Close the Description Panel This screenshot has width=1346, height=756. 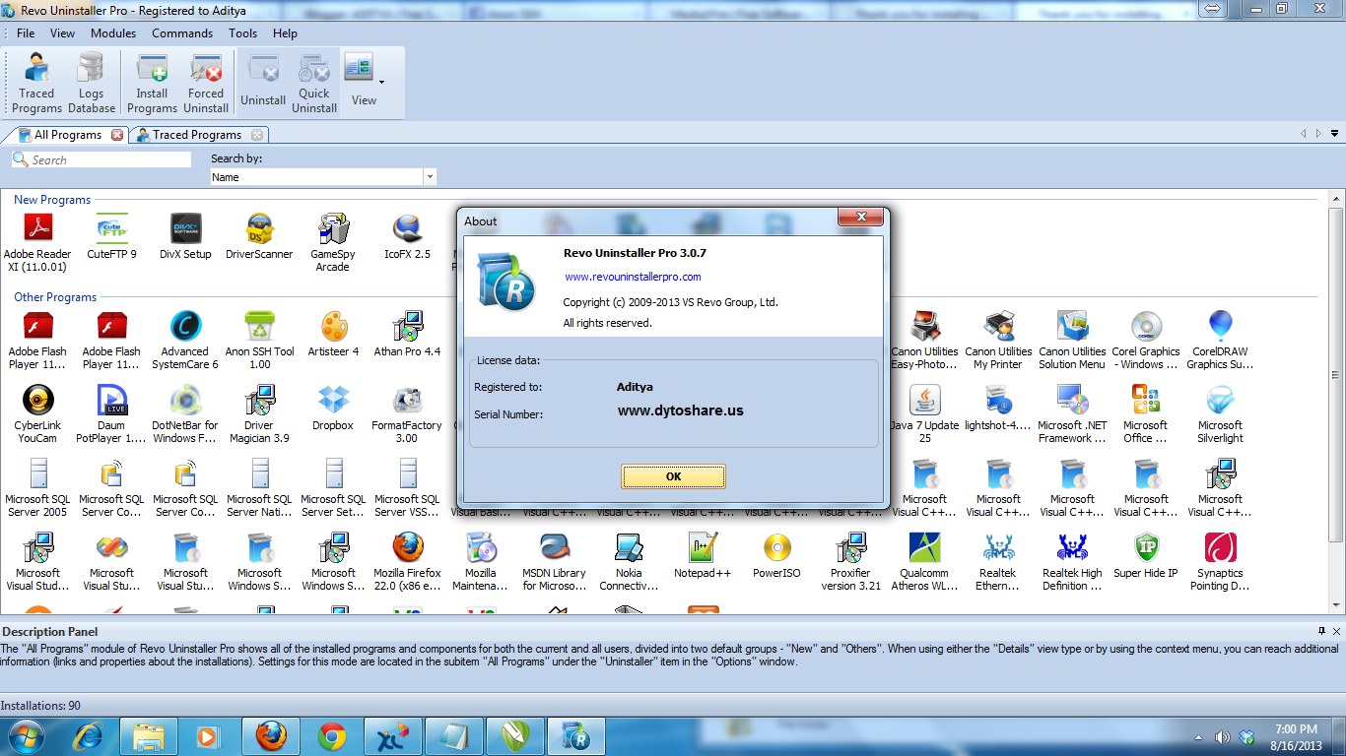click(x=1336, y=631)
